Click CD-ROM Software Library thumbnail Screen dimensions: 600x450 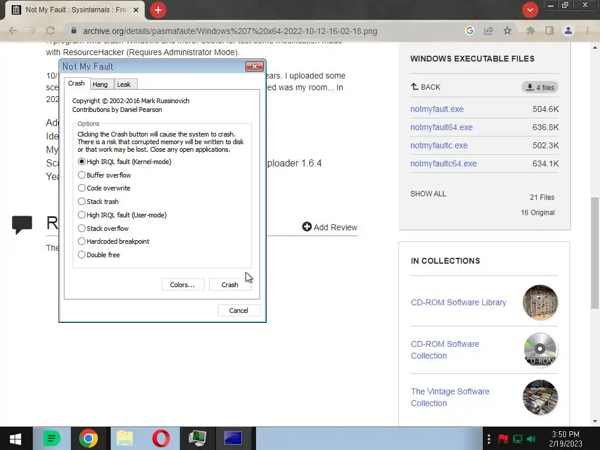[x=540, y=302]
